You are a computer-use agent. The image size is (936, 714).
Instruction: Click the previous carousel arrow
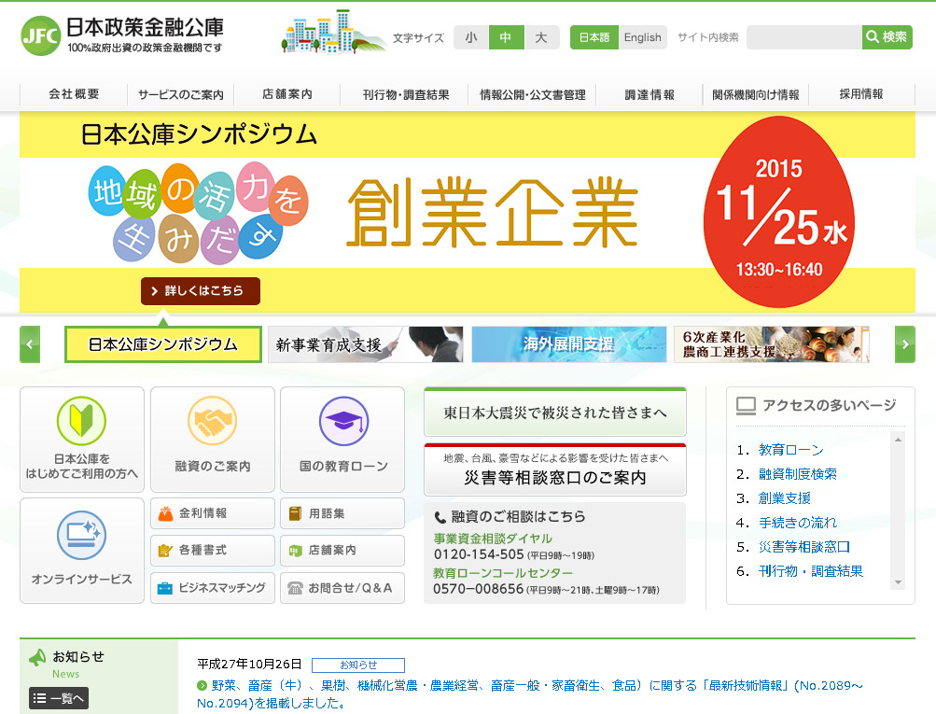click(x=30, y=344)
